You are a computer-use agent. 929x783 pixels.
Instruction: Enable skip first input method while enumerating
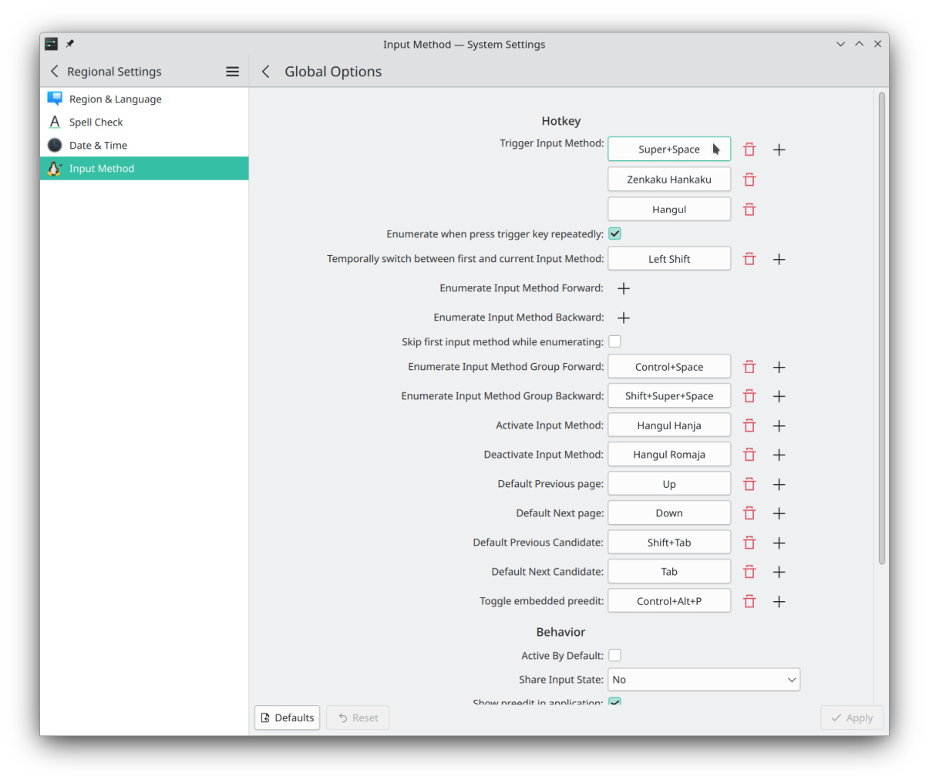click(x=614, y=341)
